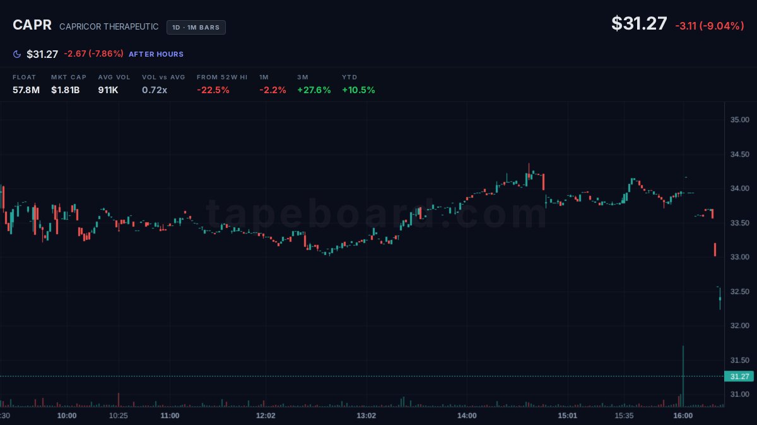This screenshot has height=425, width=757.
Task: Click the 1D · 1M BARS badge
Action: pos(196,27)
